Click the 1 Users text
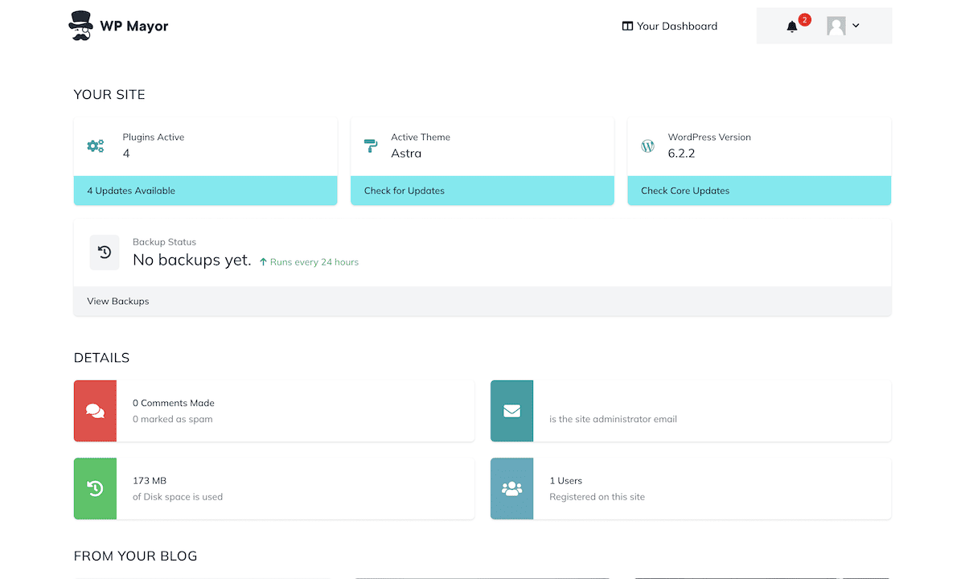This screenshot has width=965, height=579. [565, 481]
